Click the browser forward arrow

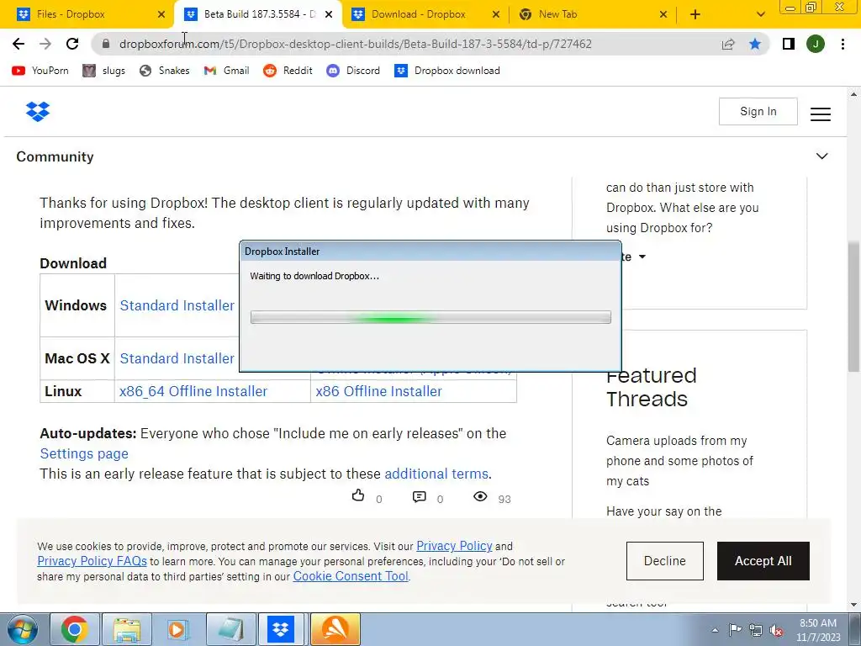[45, 44]
